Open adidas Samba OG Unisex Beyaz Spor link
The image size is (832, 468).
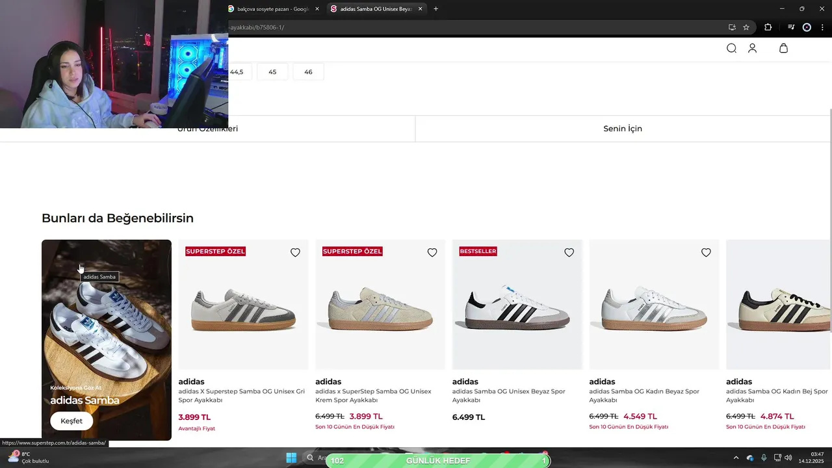point(508,396)
